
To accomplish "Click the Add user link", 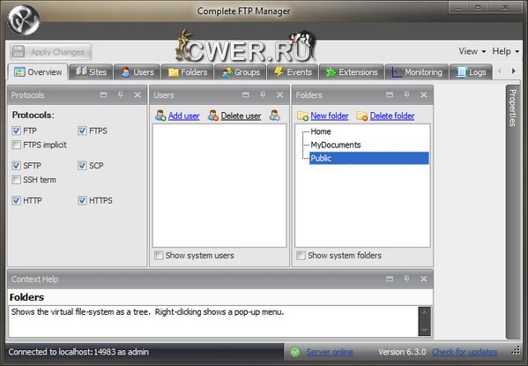I will 184,116.
